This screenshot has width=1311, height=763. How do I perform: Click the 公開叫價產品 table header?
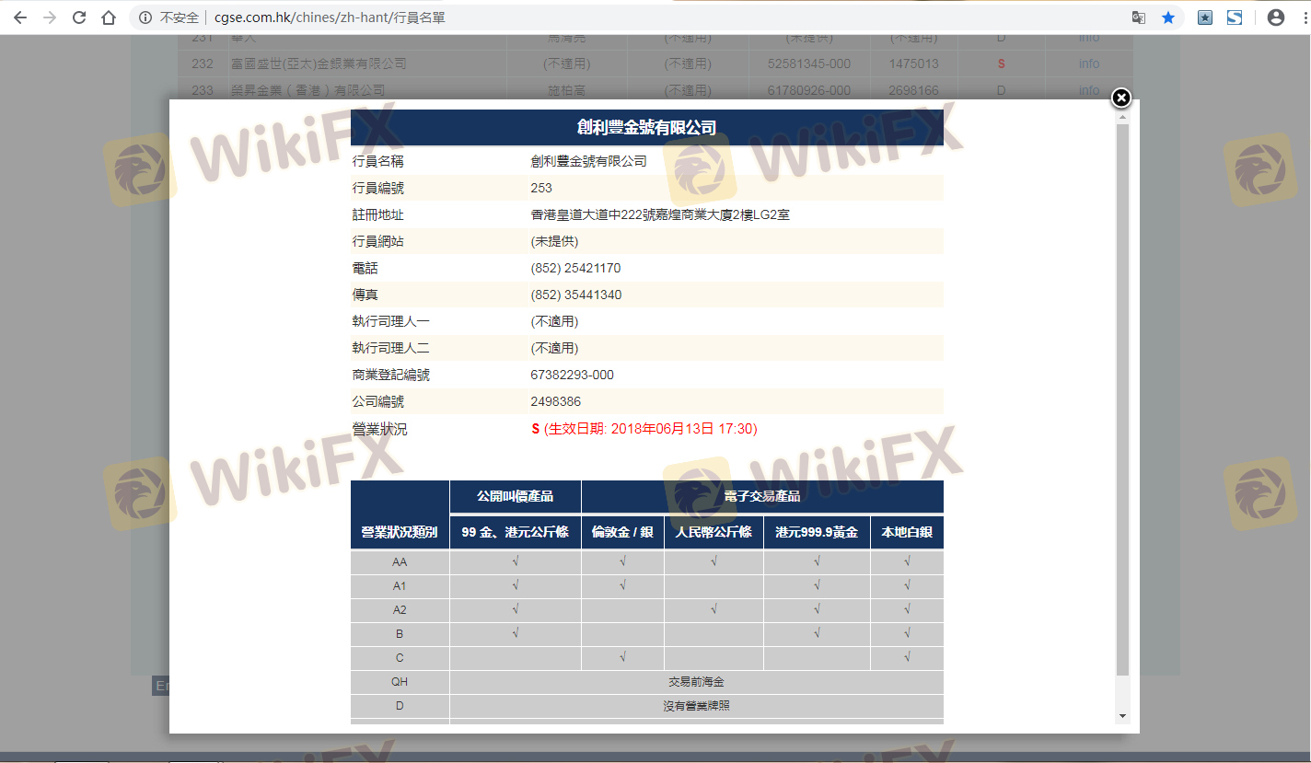click(516, 496)
